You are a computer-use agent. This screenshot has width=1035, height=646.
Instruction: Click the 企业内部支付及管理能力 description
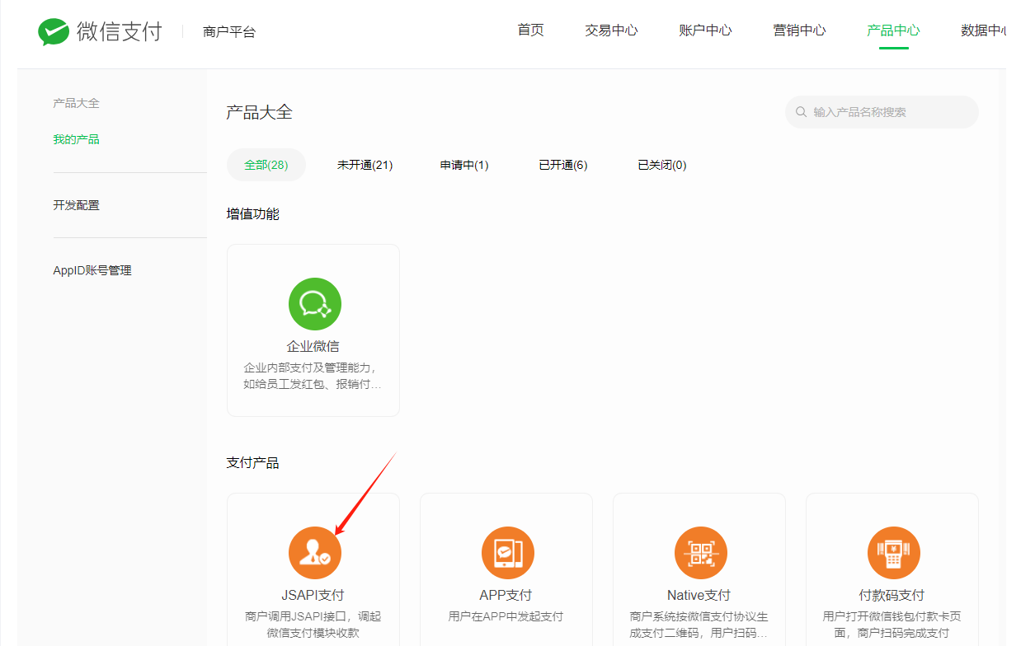[313, 376]
